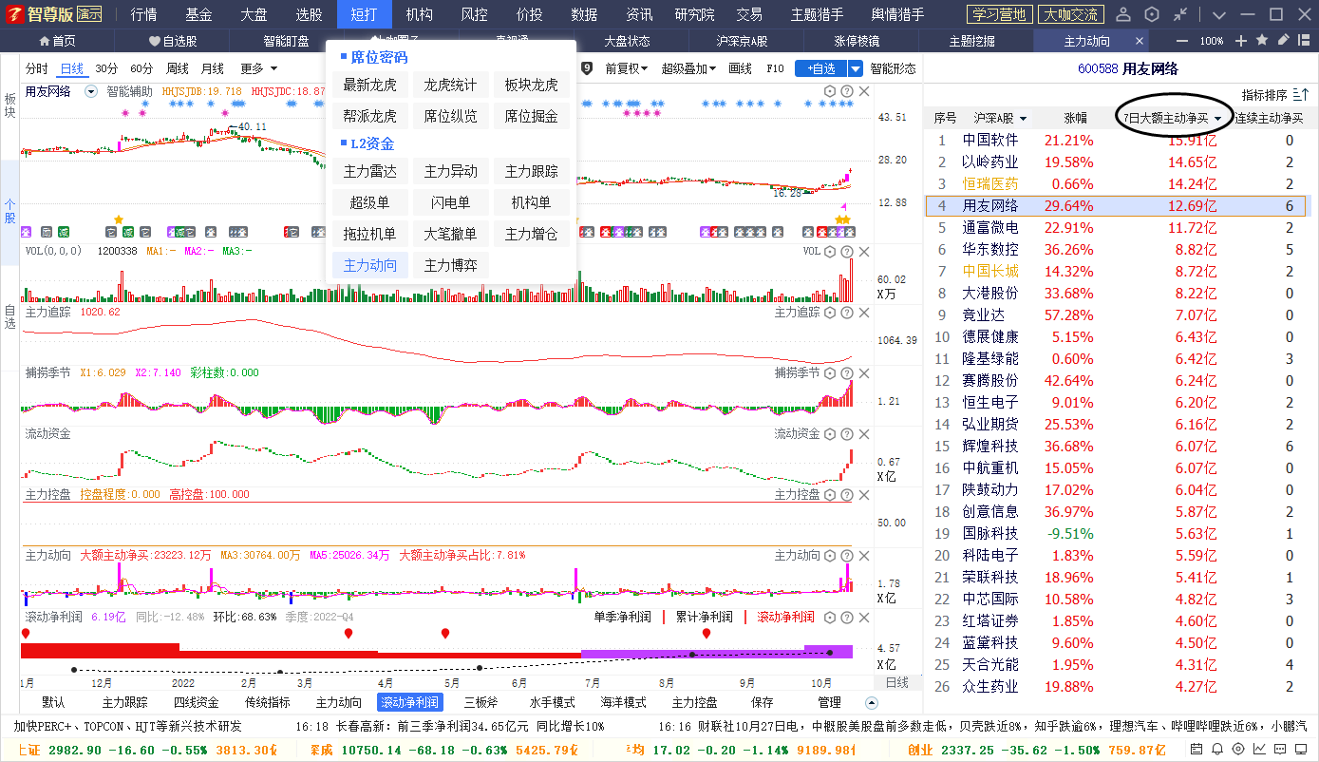1319x762 pixels.
Task: Open the F10 info button
Action: (x=775, y=68)
